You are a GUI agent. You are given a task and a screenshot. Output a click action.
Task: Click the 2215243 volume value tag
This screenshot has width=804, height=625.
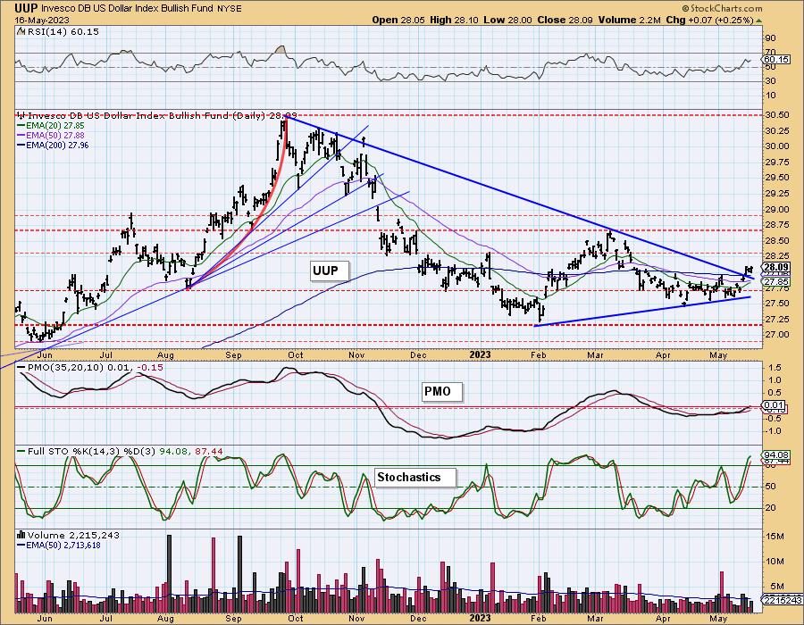click(783, 600)
